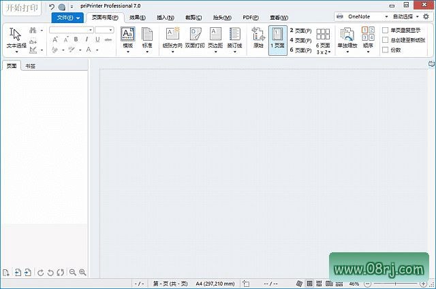Open the 文件(F) menu
The image size is (436, 289).
coord(67,18)
